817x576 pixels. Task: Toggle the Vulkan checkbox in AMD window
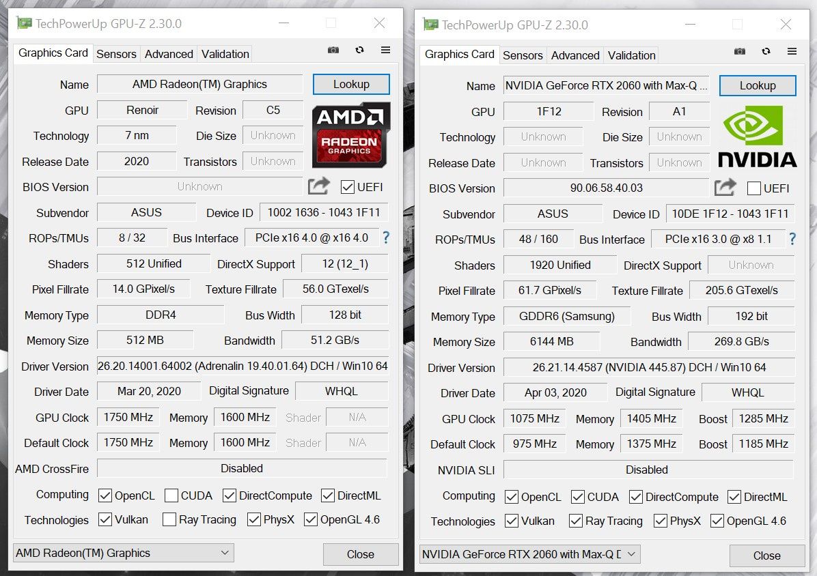click(x=105, y=519)
